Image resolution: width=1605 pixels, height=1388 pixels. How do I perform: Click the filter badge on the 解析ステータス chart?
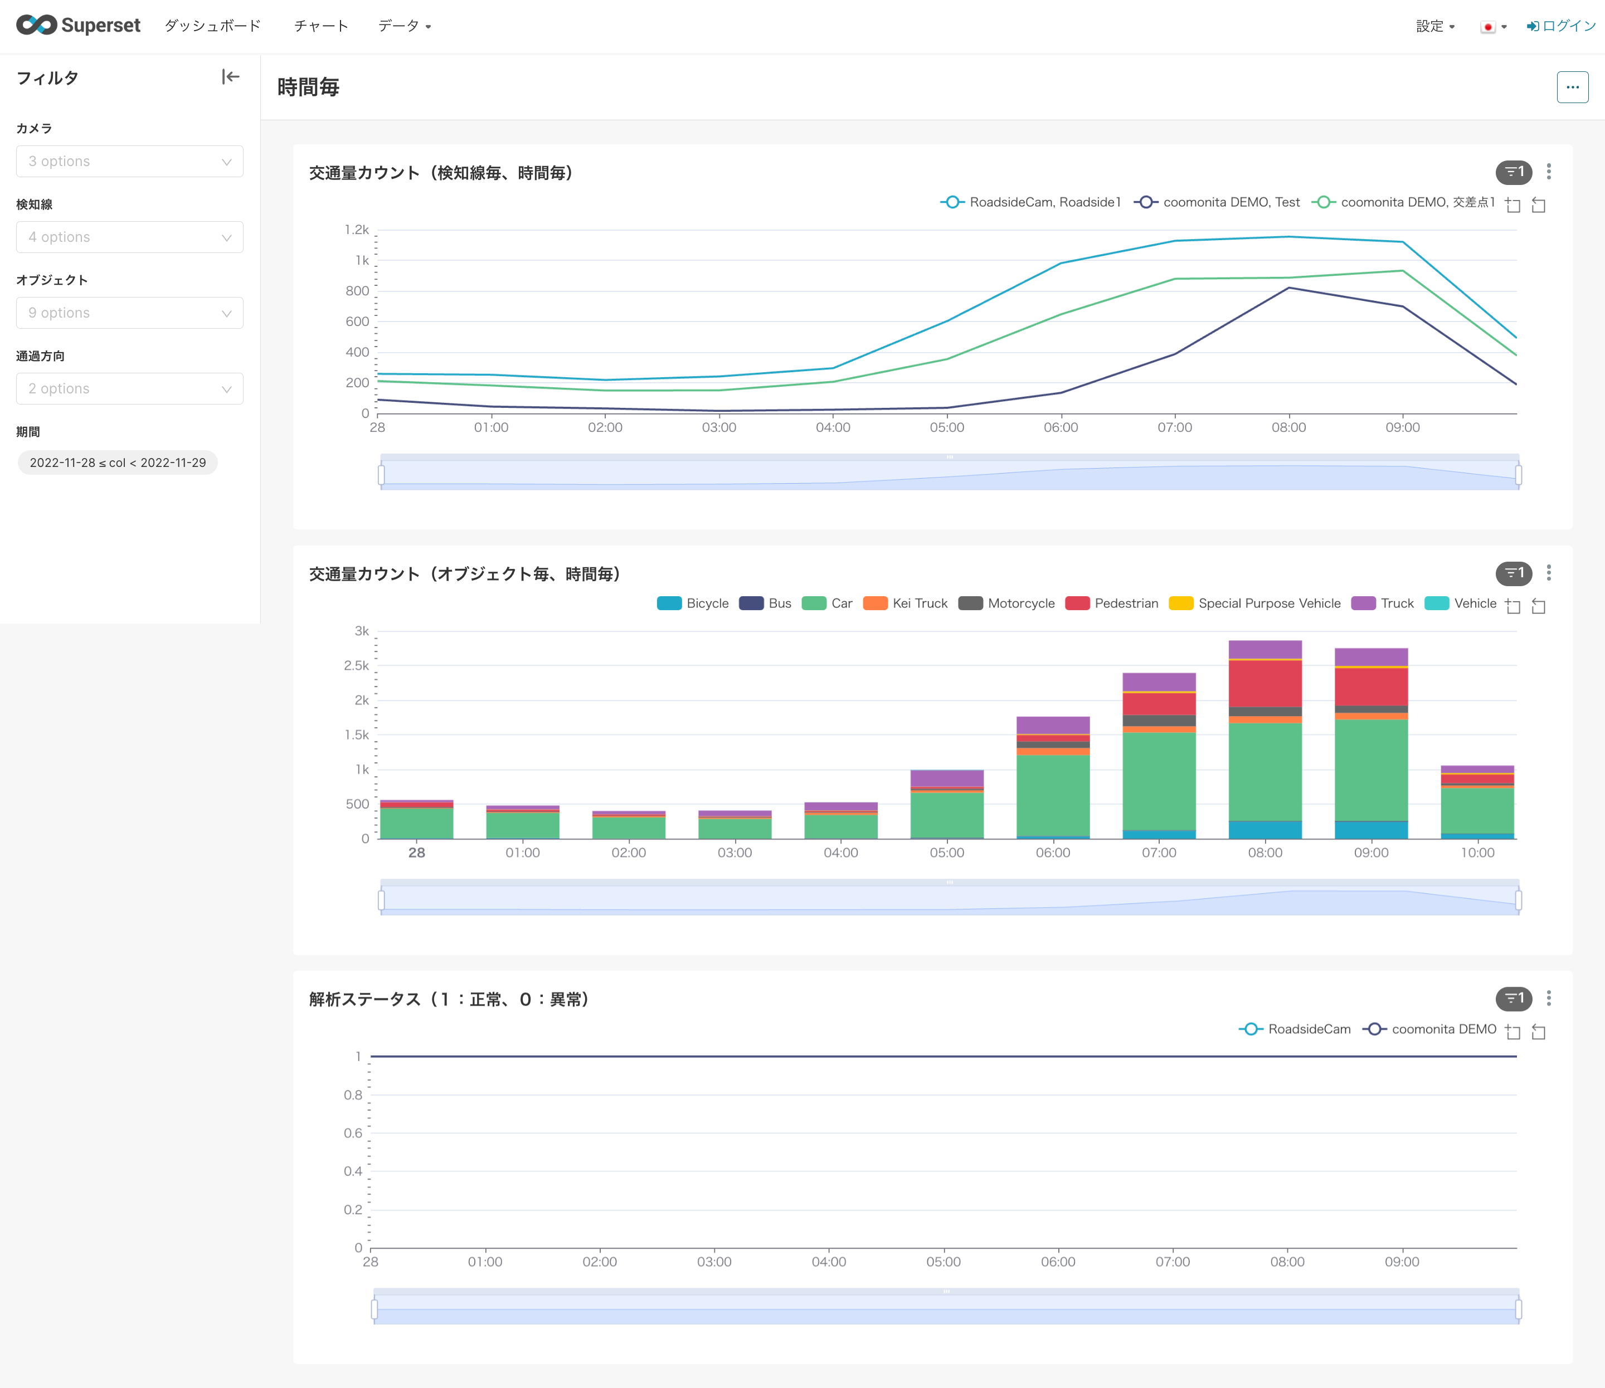(1513, 999)
